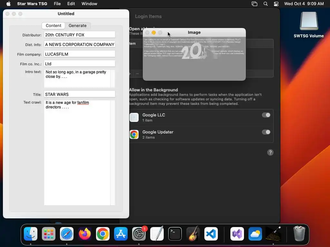The image size is (330, 247).
Task: Click the Google Updater Chrome icon
Action: pyautogui.click(x=134, y=134)
